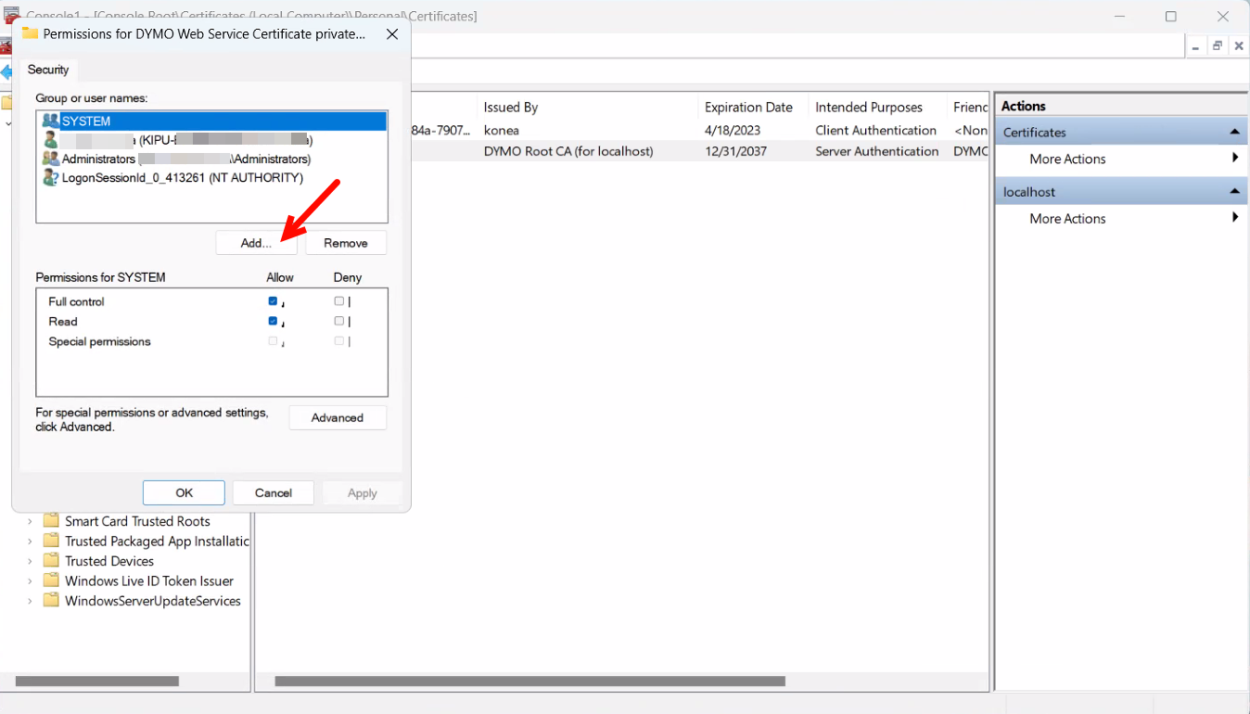Select the SYSTEM group icon
1250x714 pixels.
pyautogui.click(x=51, y=121)
